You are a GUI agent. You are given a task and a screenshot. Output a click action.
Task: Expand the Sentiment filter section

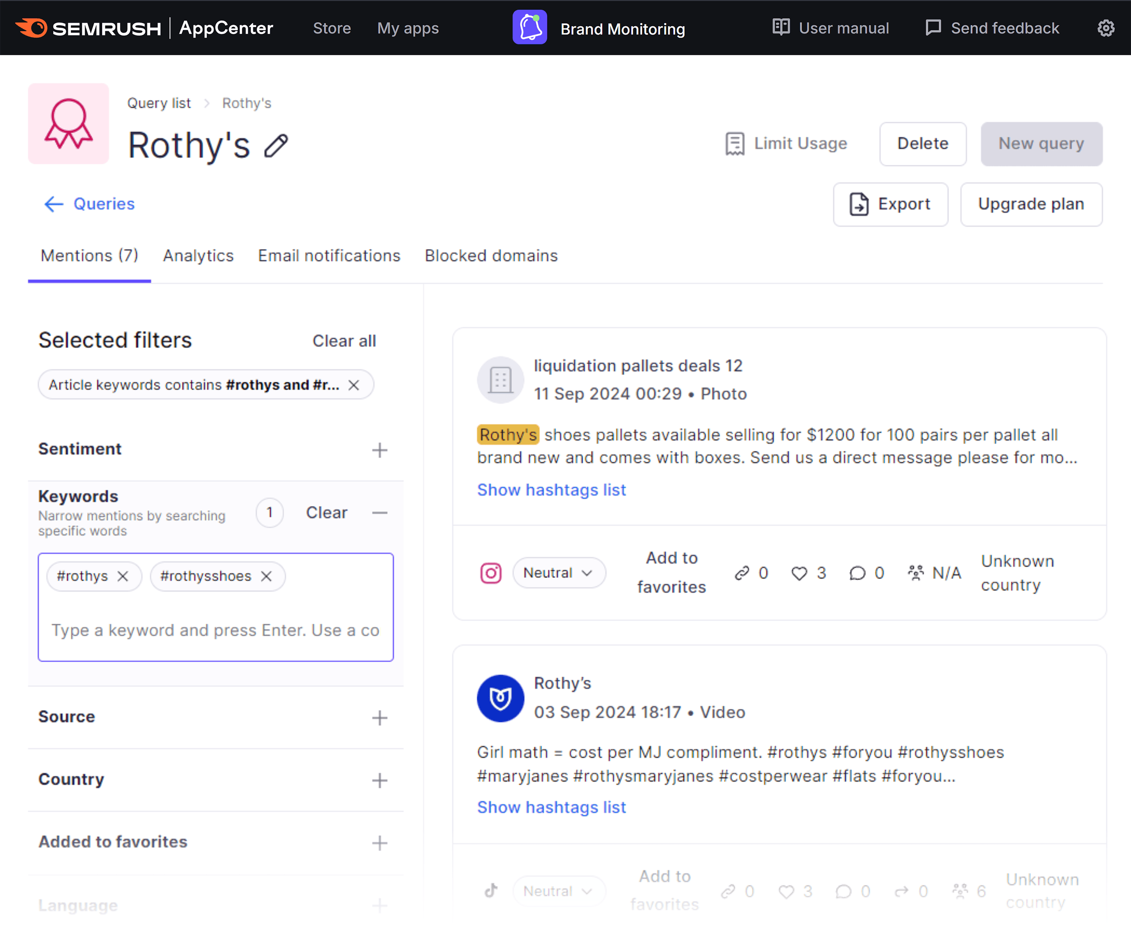379,450
